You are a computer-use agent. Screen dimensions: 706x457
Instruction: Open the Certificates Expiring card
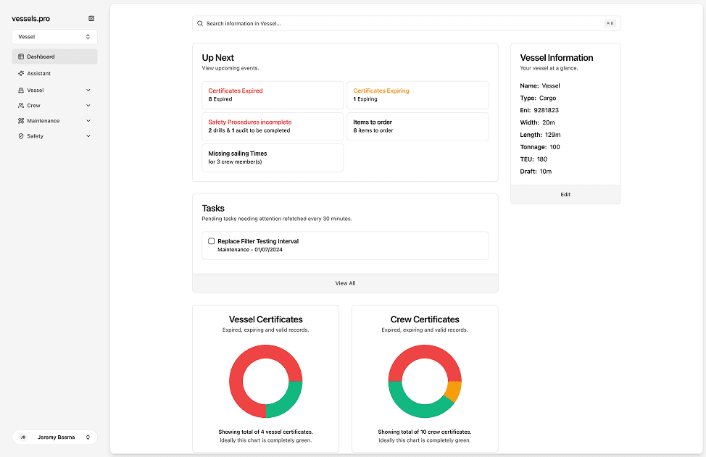pos(418,95)
